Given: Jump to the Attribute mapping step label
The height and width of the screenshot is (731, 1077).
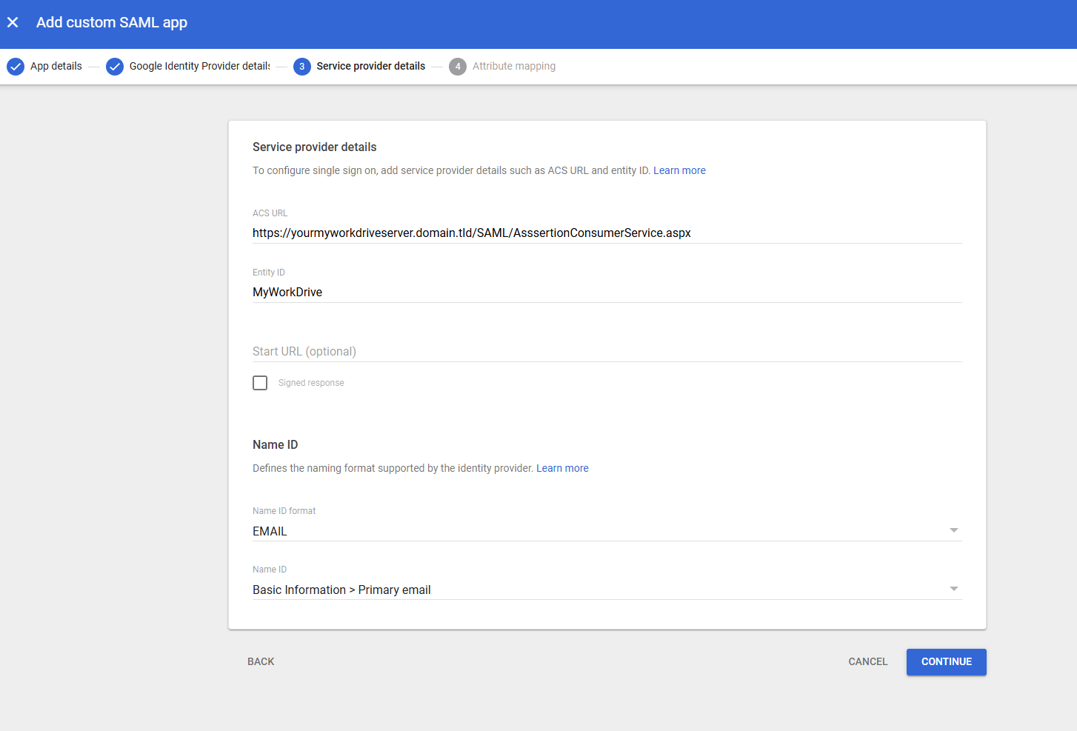Looking at the screenshot, I should 513,66.
